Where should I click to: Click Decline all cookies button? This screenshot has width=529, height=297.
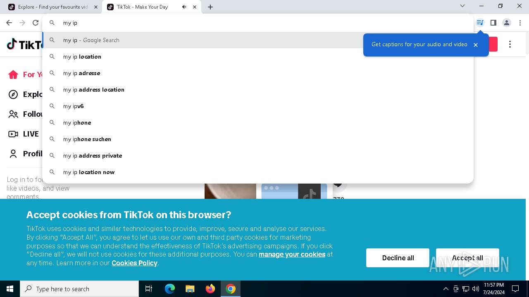(x=398, y=258)
